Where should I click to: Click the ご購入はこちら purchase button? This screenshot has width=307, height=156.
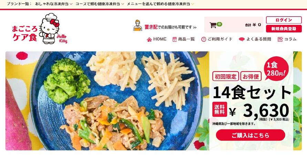[x=250, y=135]
